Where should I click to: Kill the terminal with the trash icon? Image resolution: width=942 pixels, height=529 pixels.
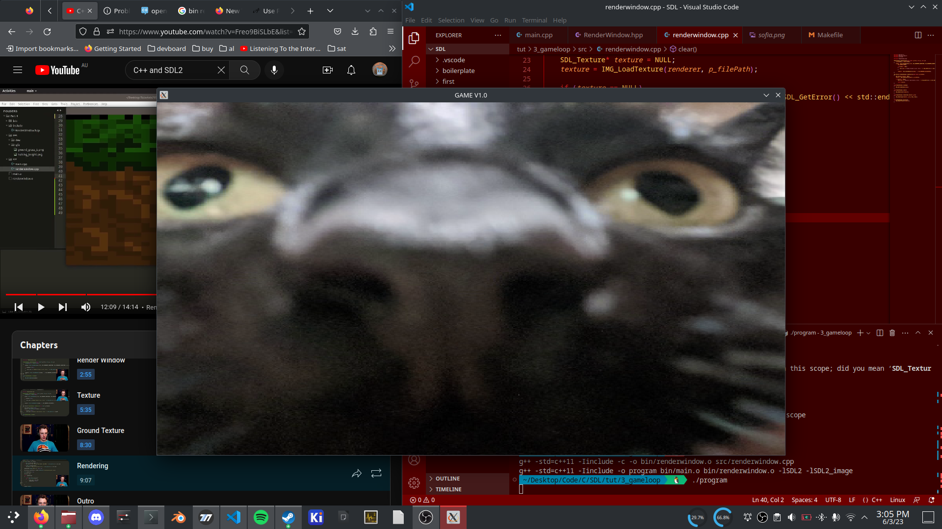(892, 333)
